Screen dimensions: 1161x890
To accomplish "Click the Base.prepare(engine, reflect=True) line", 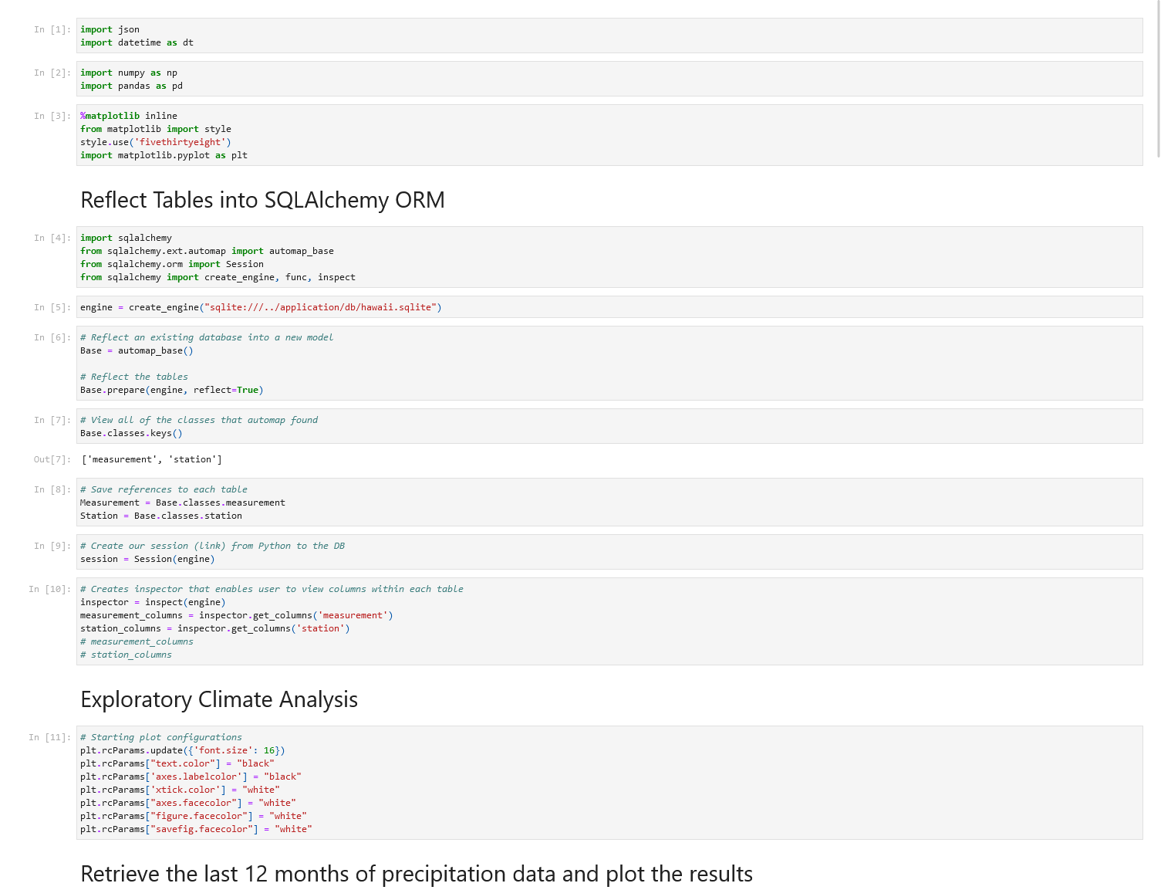I will (x=172, y=390).
